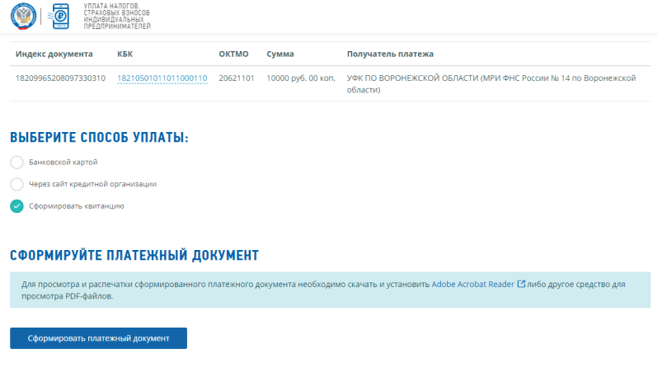Follow the Adobe Acrobat Reader link
The height and width of the screenshot is (368, 658).
(x=472, y=284)
